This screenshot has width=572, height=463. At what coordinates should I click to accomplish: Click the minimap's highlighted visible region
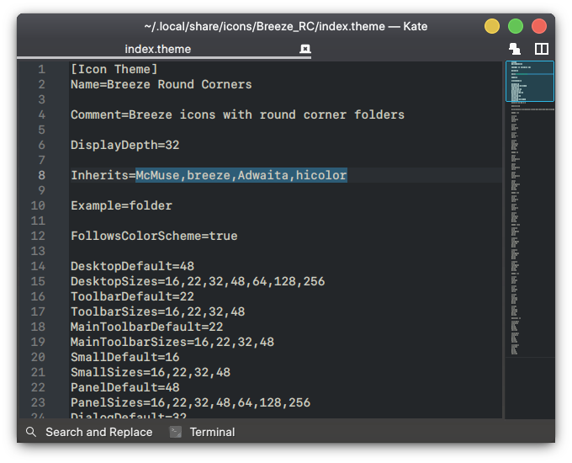click(x=529, y=82)
